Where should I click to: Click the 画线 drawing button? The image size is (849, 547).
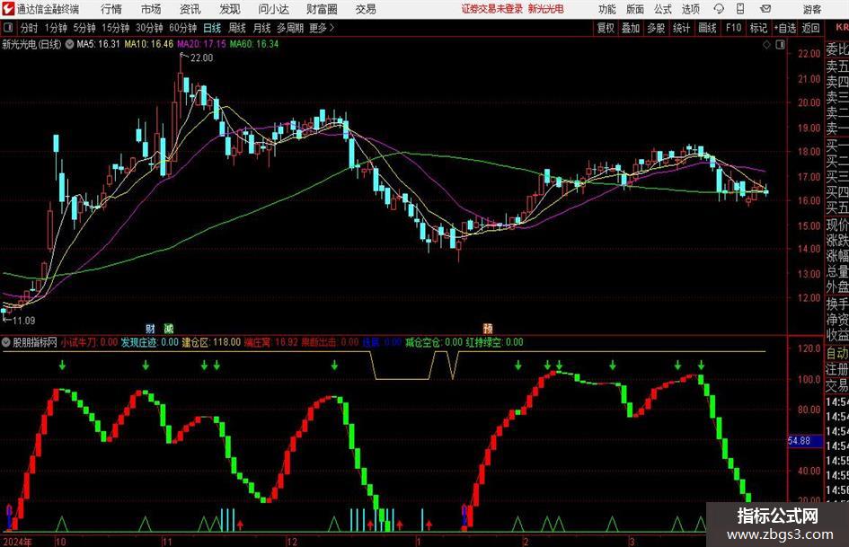(707, 28)
